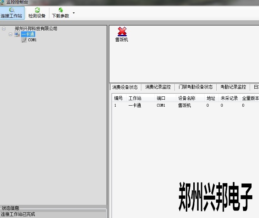
Task: Click the 设备名称 column header
Action: tap(190, 98)
